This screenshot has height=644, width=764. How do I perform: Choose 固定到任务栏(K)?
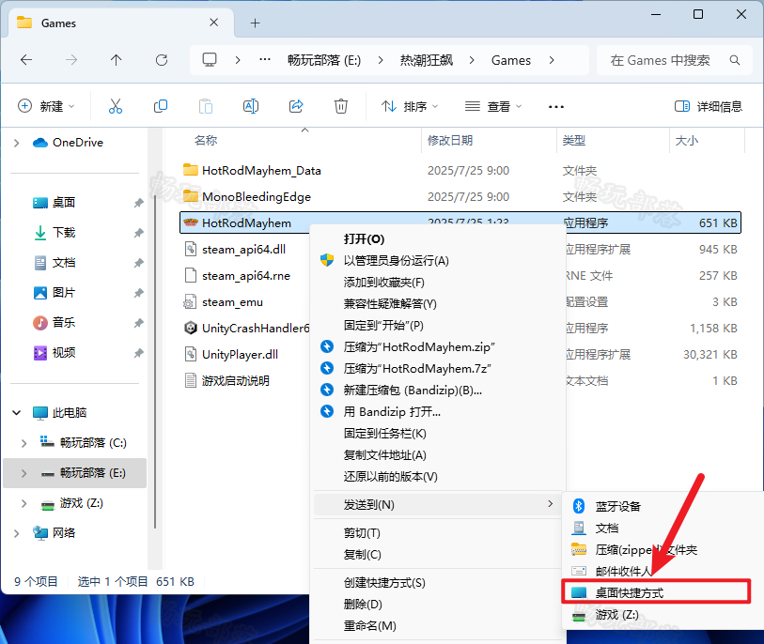coord(384,433)
